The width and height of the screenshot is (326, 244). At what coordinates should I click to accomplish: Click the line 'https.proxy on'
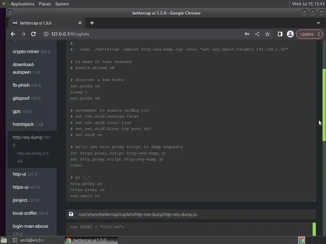(x=87, y=190)
